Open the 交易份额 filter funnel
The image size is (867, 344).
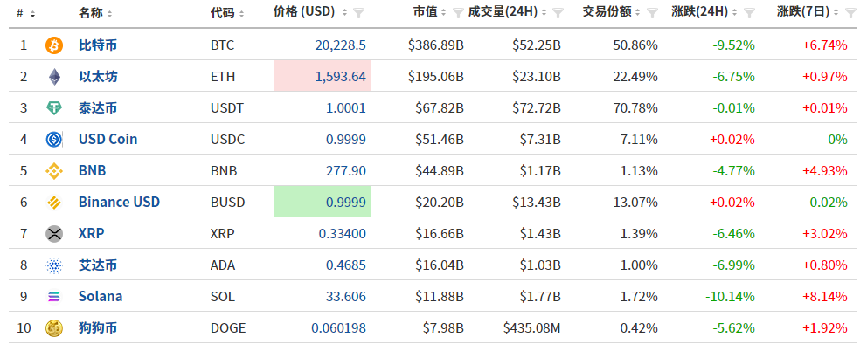point(653,13)
